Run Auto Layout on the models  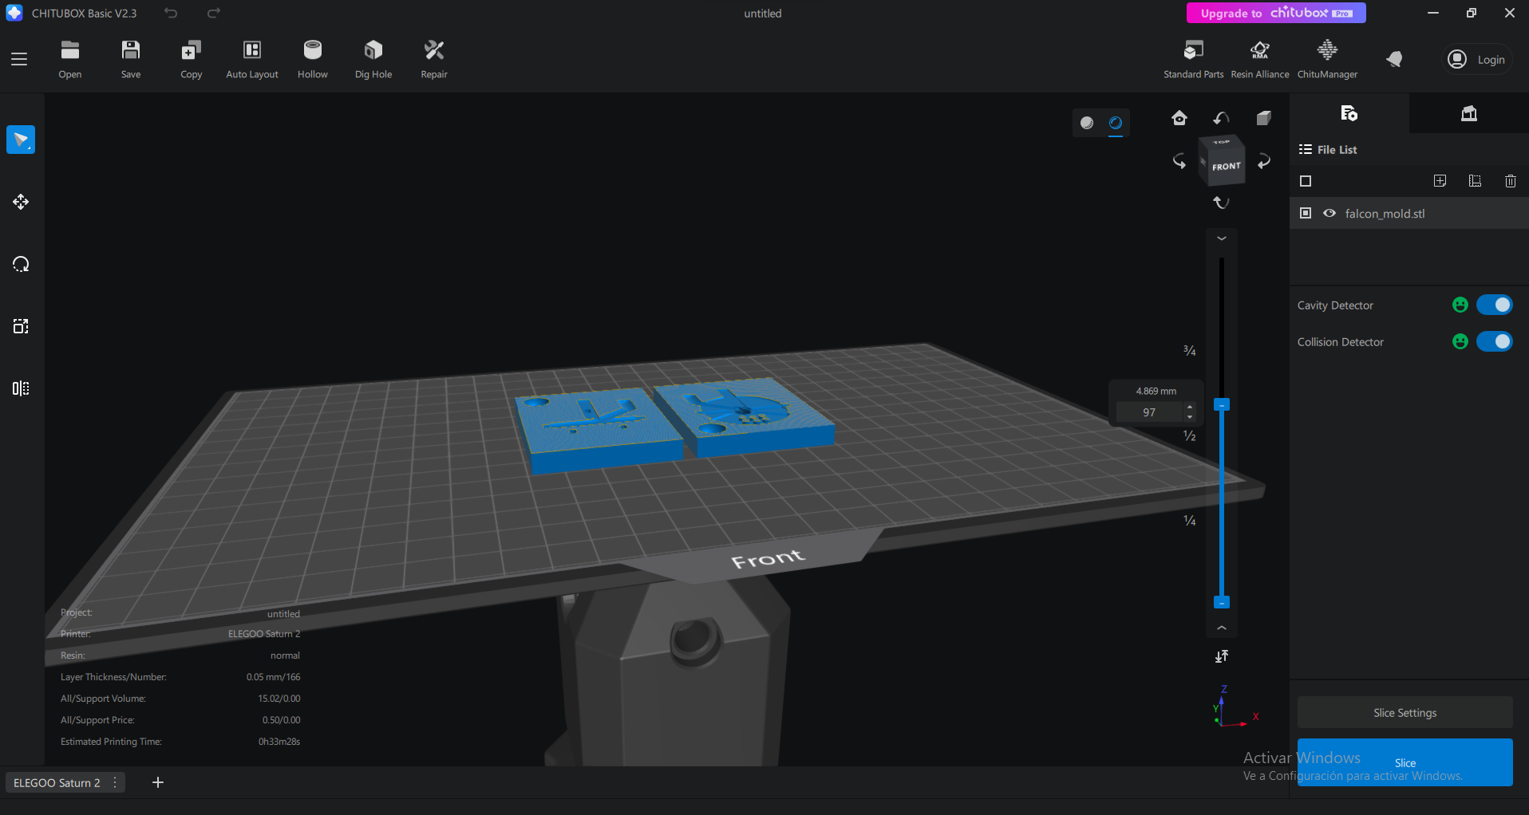click(252, 59)
